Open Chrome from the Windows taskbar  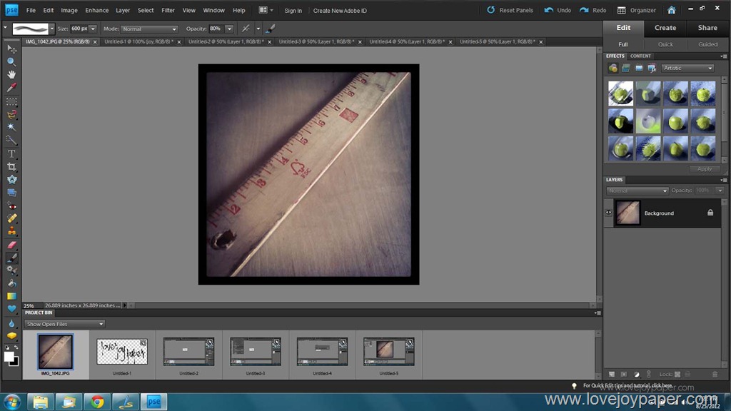tap(97, 401)
